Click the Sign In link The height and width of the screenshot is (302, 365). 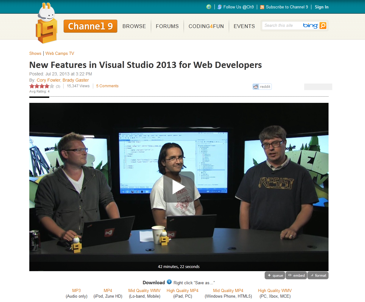click(x=321, y=7)
